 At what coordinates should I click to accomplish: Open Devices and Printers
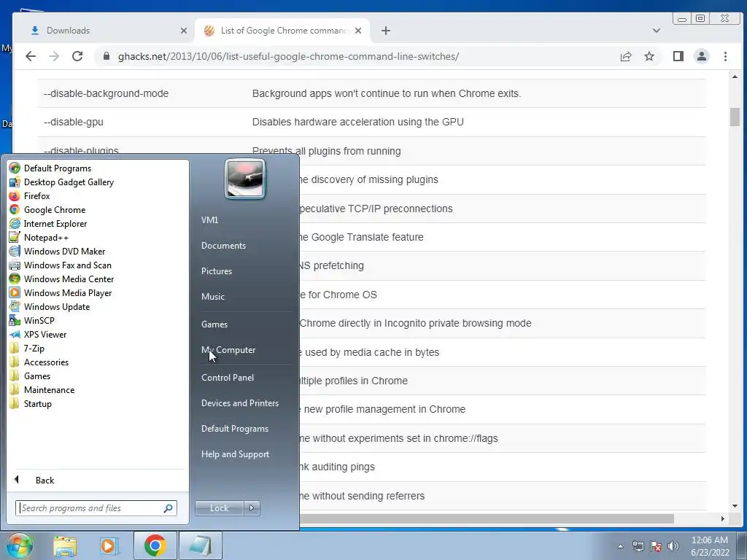click(x=239, y=402)
